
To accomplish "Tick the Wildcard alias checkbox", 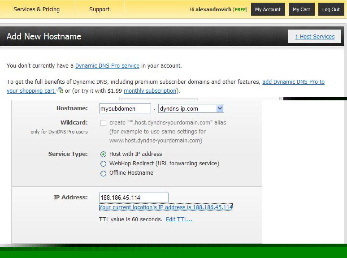I will pos(103,123).
